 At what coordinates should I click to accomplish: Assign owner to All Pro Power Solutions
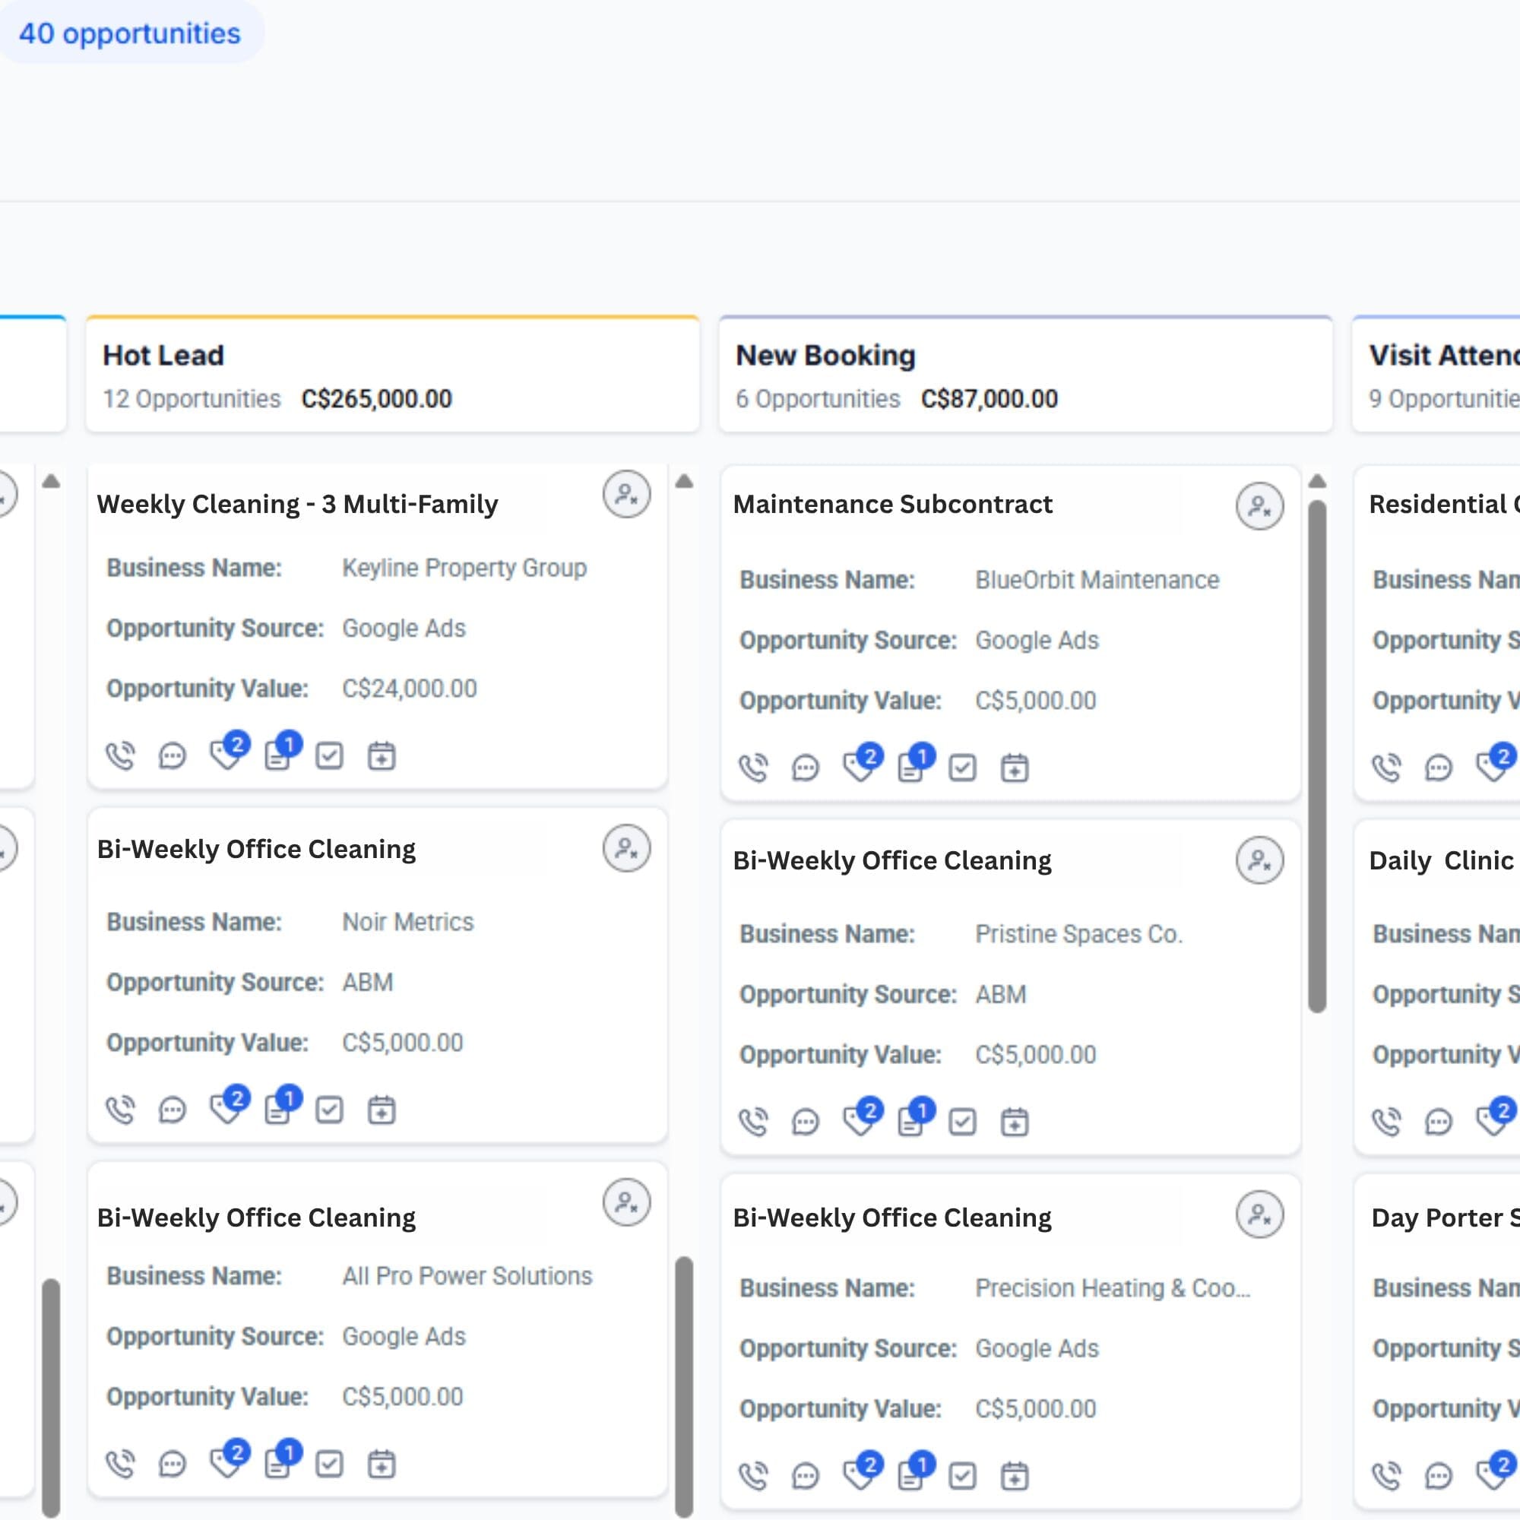pos(626,1203)
